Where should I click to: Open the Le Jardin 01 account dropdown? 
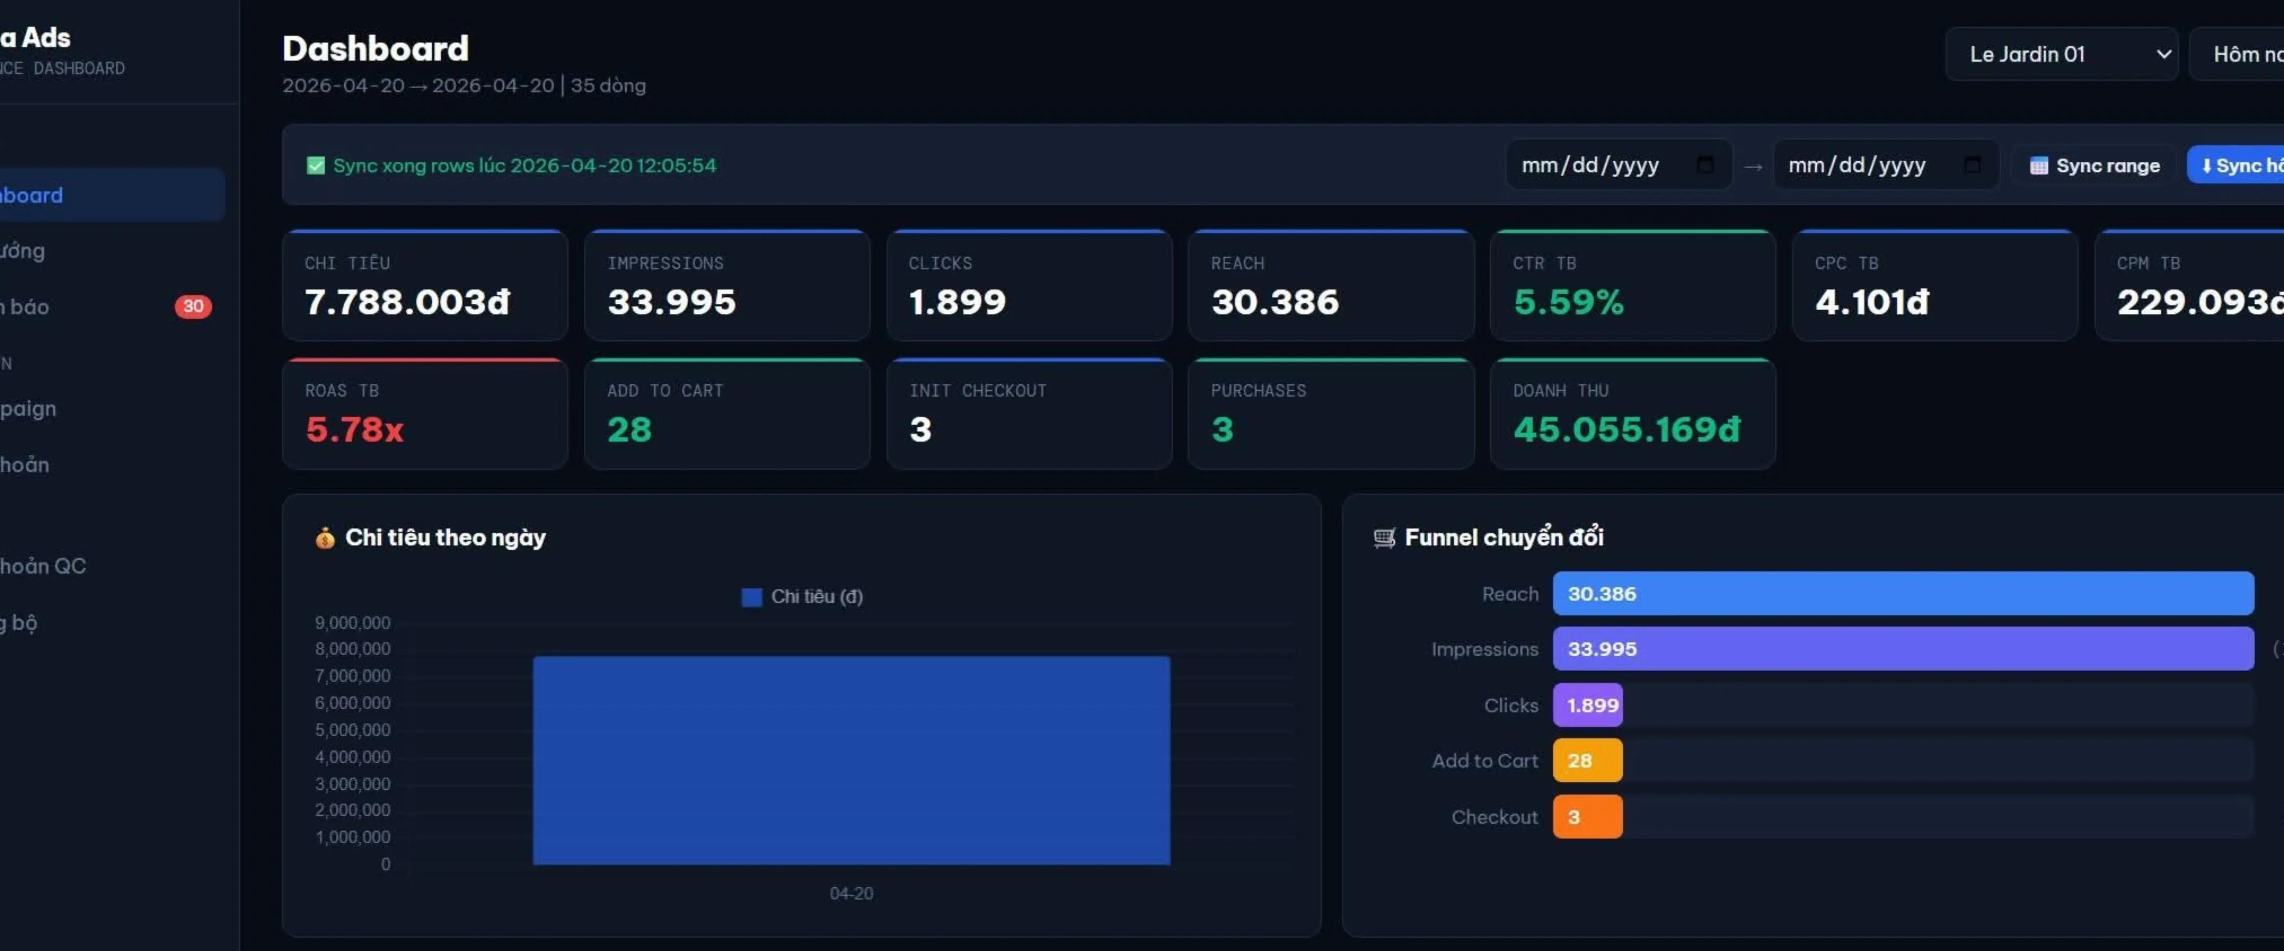[x=2061, y=54]
